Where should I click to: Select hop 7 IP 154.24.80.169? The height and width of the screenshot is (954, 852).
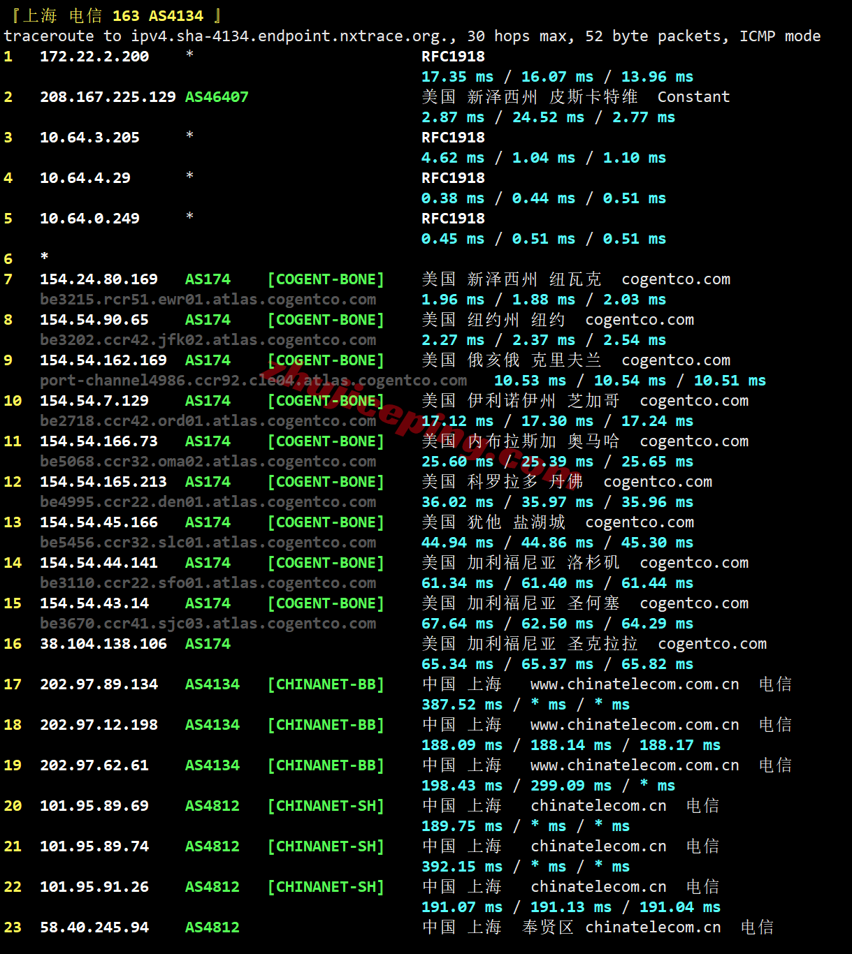point(99,279)
